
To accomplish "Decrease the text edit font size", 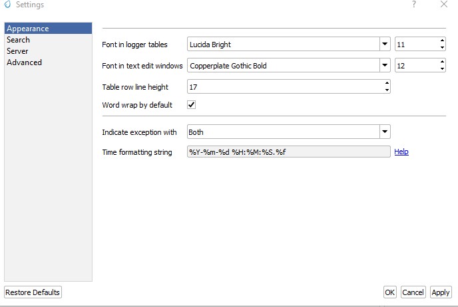I will point(442,69).
